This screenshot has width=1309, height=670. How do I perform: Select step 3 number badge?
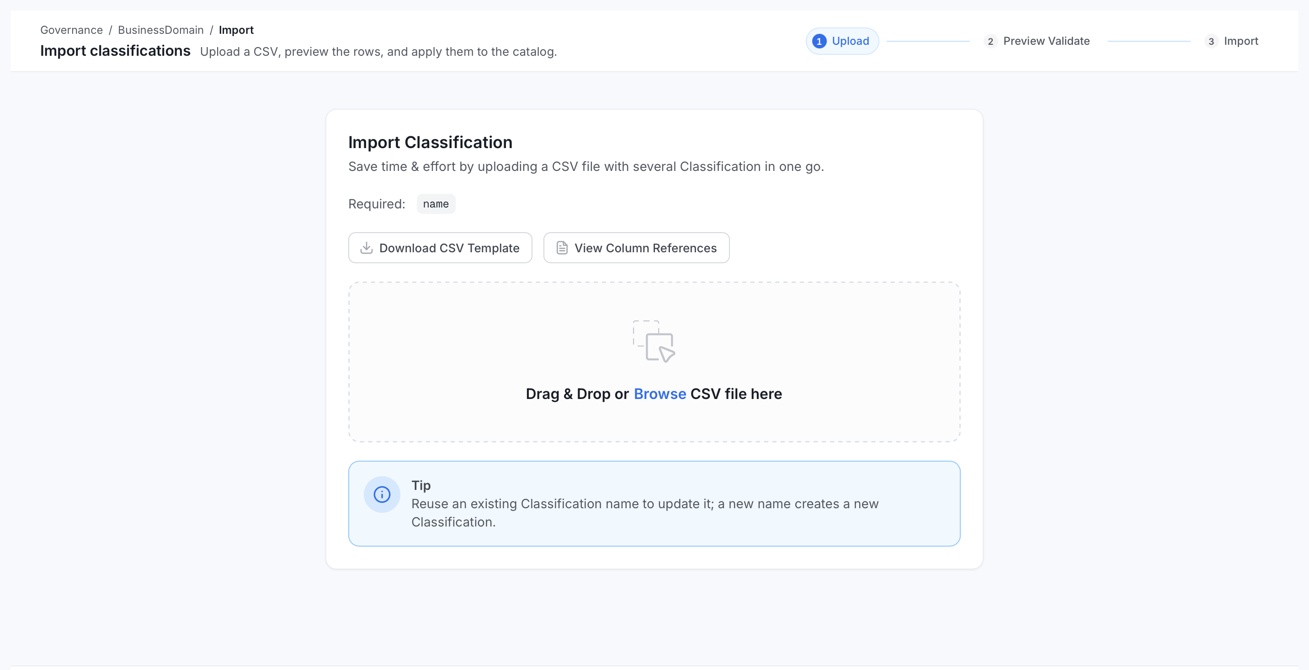pos(1211,41)
